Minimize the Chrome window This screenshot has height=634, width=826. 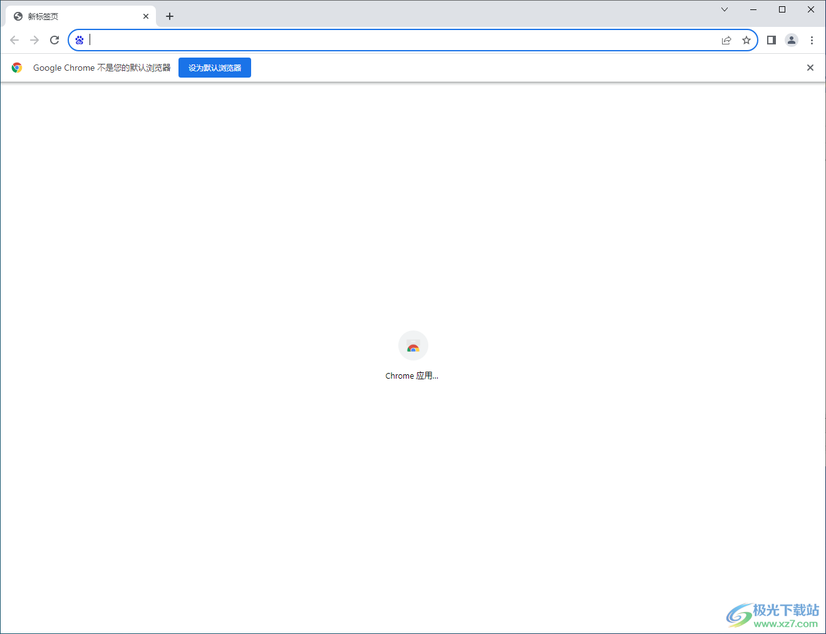[753, 9]
